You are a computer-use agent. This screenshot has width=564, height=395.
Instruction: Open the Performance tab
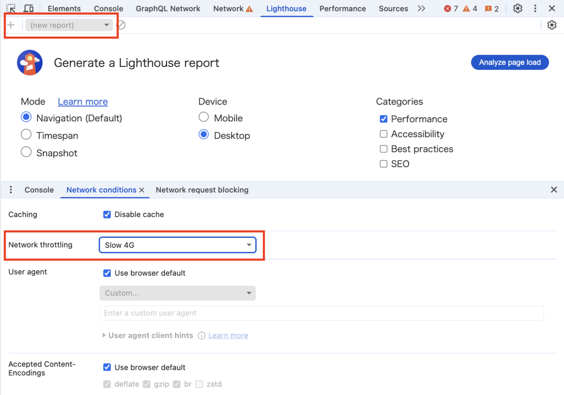pos(343,8)
